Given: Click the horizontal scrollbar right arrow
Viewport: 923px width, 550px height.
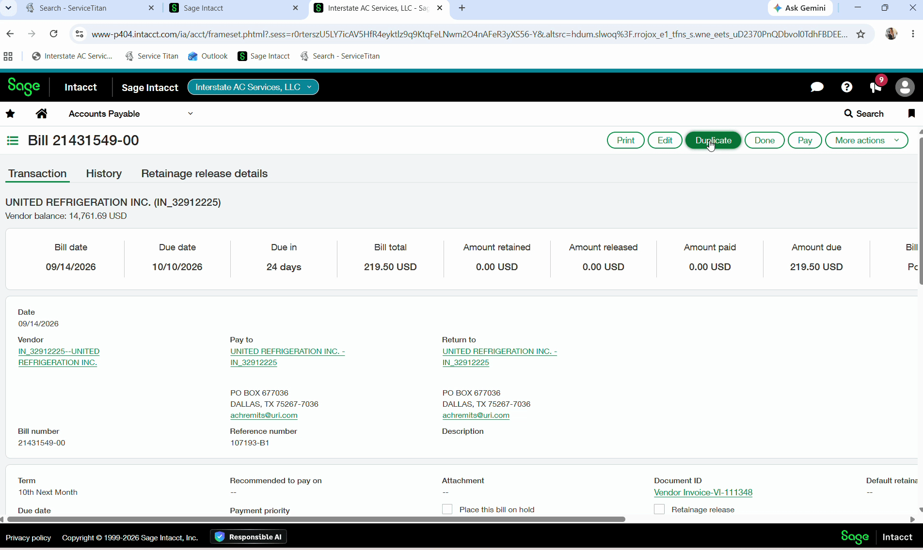Looking at the screenshot, I should 912,519.
